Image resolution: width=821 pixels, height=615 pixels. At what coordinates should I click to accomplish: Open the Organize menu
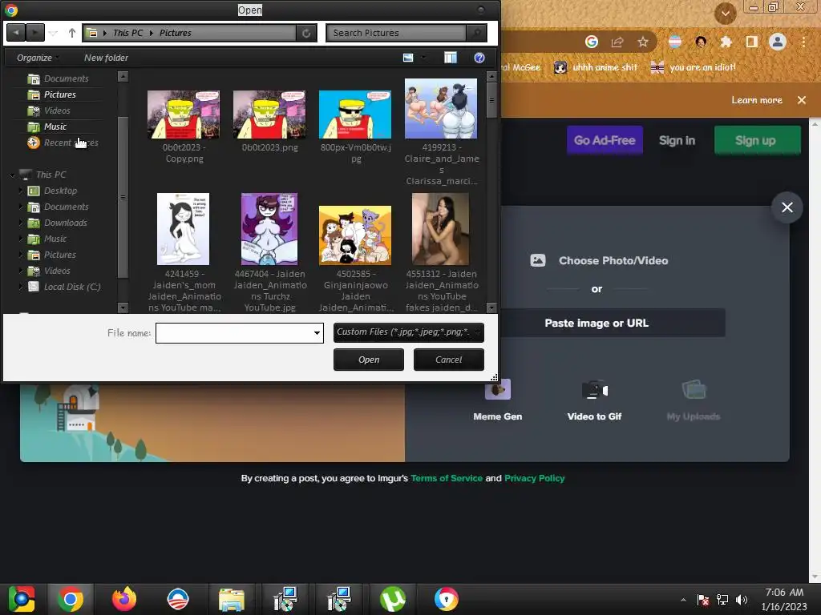pos(38,58)
